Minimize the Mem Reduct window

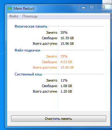coord(83,7)
